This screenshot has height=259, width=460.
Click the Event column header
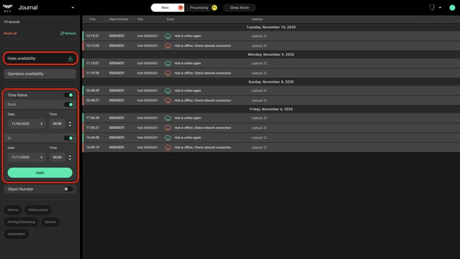[170, 19]
